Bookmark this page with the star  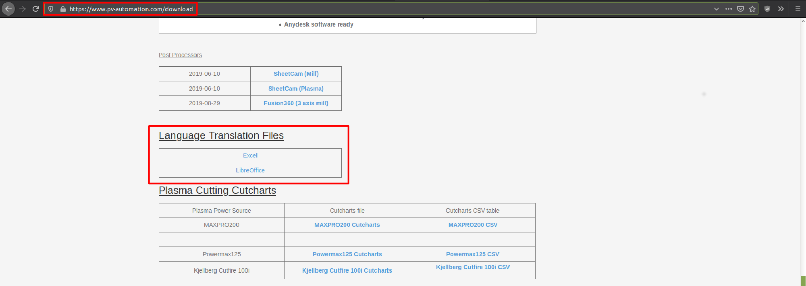click(752, 9)
